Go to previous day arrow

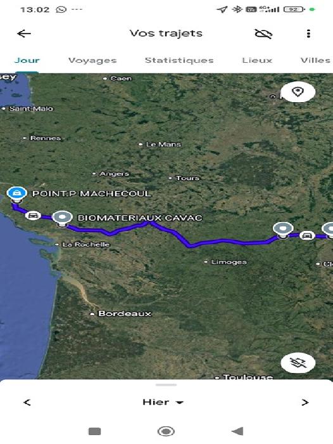point(27,402)
